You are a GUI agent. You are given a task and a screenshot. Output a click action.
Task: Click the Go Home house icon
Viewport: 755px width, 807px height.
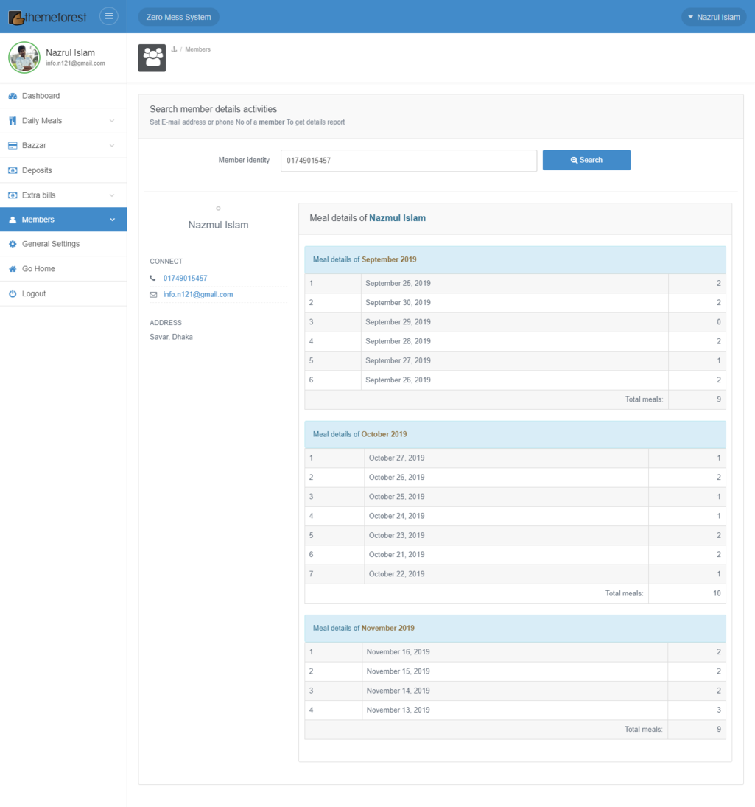coord(13,269)
